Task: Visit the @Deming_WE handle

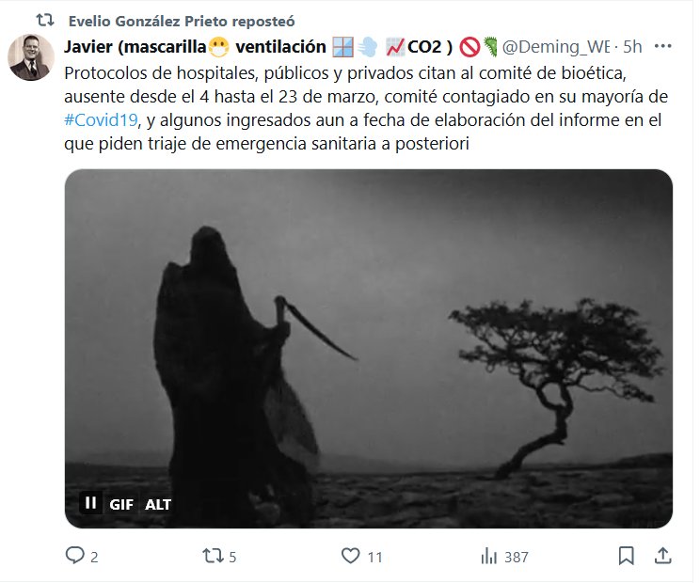Action: (555, 46)
